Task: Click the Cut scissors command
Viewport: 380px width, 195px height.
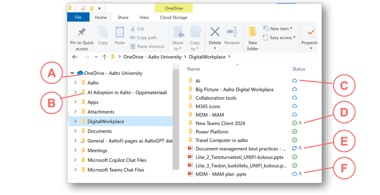Action: 137,29
